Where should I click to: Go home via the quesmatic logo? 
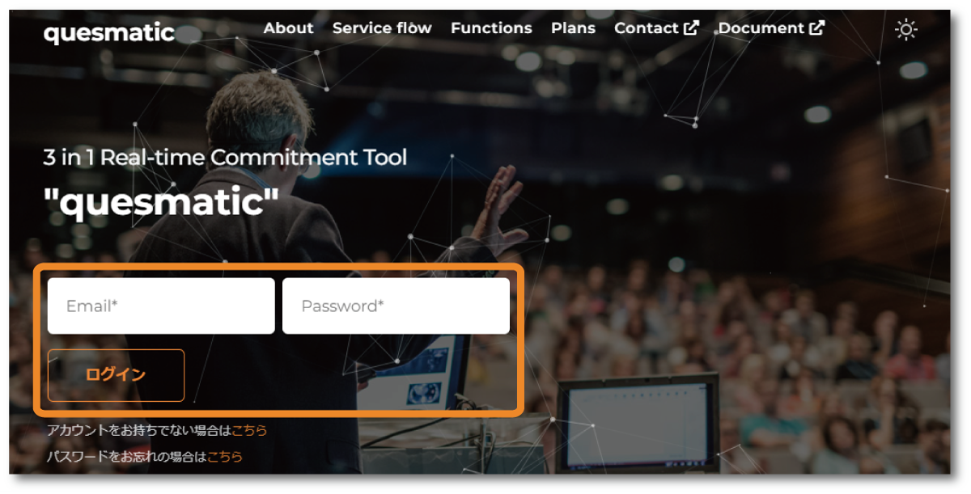(x=109, y=32)
